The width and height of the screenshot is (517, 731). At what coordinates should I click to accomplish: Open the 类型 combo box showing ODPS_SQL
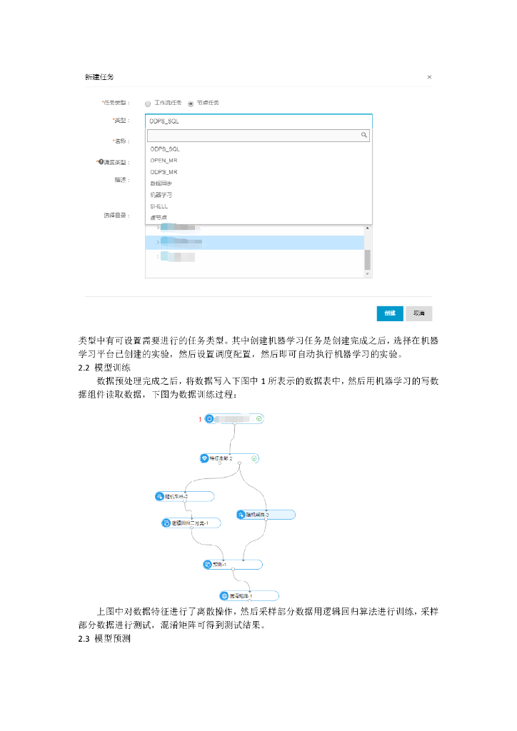point(258,121)
